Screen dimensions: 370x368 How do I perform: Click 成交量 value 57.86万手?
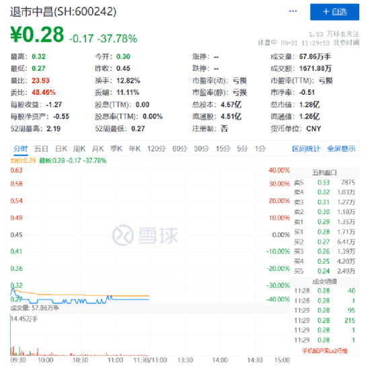click(315, 57)
